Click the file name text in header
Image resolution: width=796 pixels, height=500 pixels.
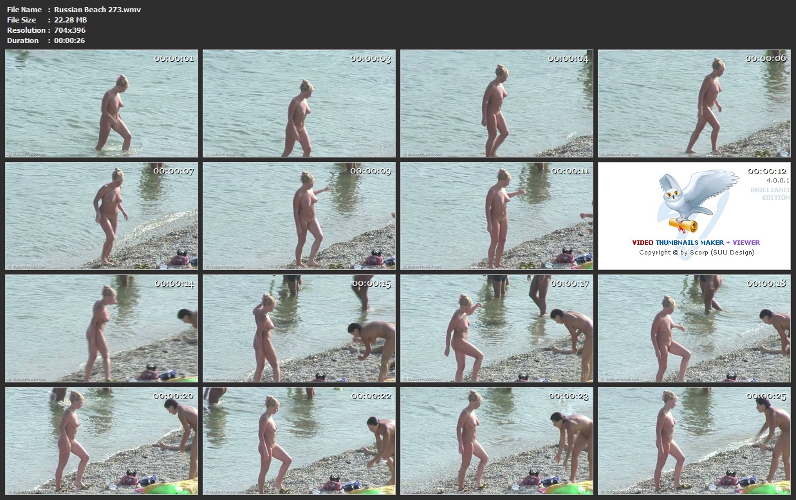(x=97, y=10)
